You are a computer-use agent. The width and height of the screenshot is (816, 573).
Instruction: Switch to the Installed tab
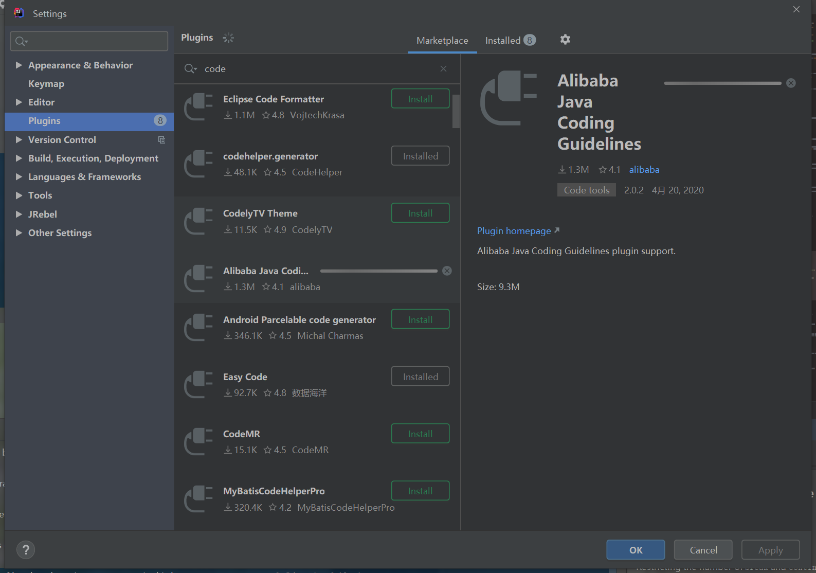[511, 40]
